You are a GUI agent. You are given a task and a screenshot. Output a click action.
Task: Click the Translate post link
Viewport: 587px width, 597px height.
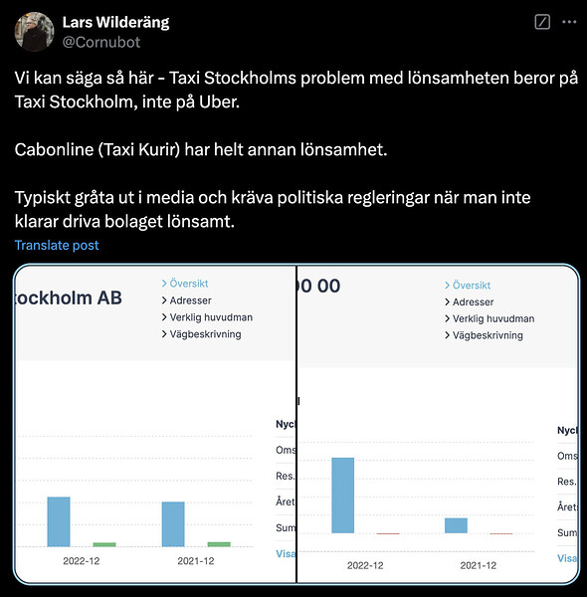tap(57, 245)
